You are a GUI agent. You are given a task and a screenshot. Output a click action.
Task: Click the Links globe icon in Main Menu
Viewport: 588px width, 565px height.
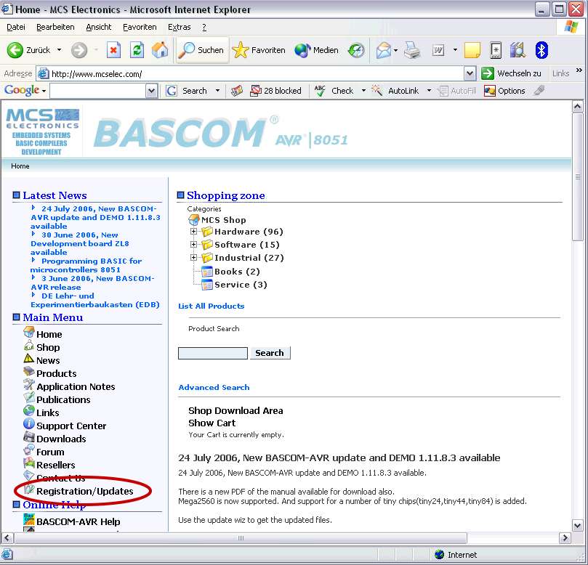click(x=29, y=410)
